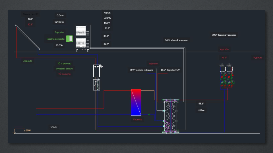Toggle the Tepelné čerpadlo green switch
The height and width of the screenshot is (153, 273).
(x=69, y=39)
